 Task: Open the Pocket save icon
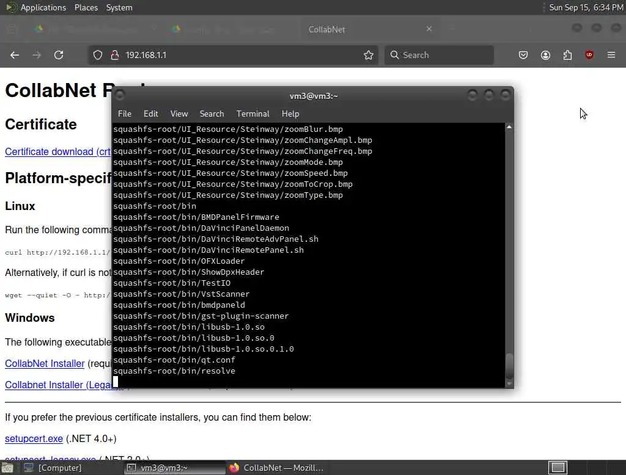(523, 55)
